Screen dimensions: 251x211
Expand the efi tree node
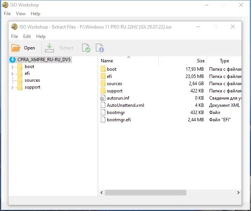(x=12, y=74)
